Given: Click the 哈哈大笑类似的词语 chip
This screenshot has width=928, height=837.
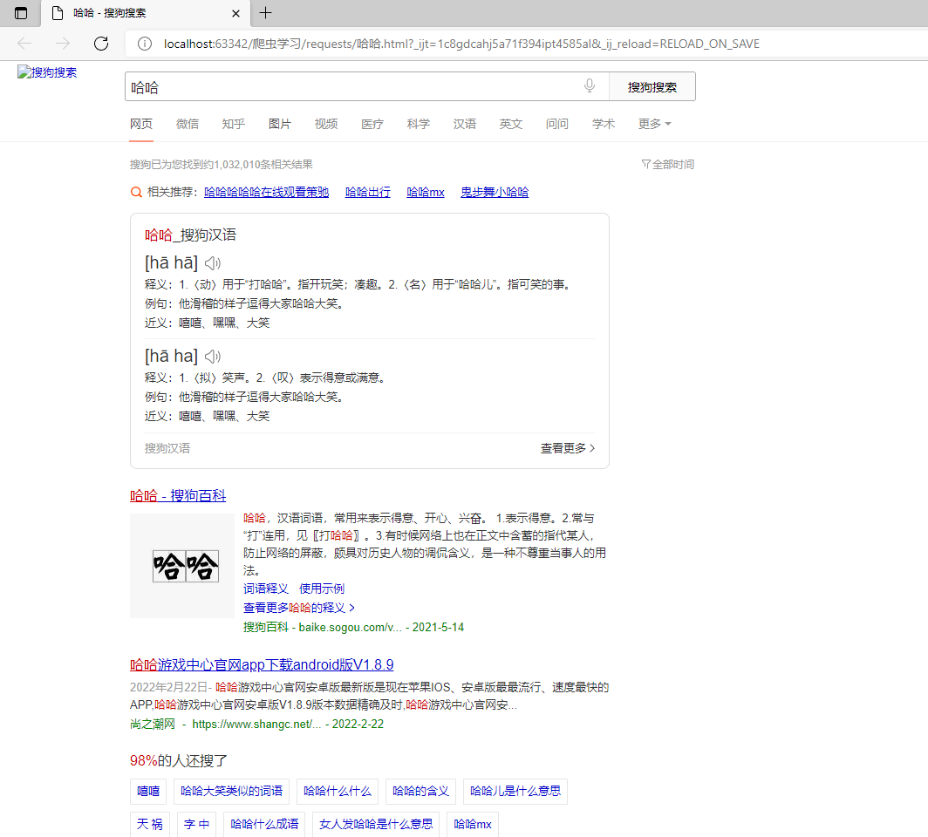Looking at the screenshot, I should click(x=231, y=792).
